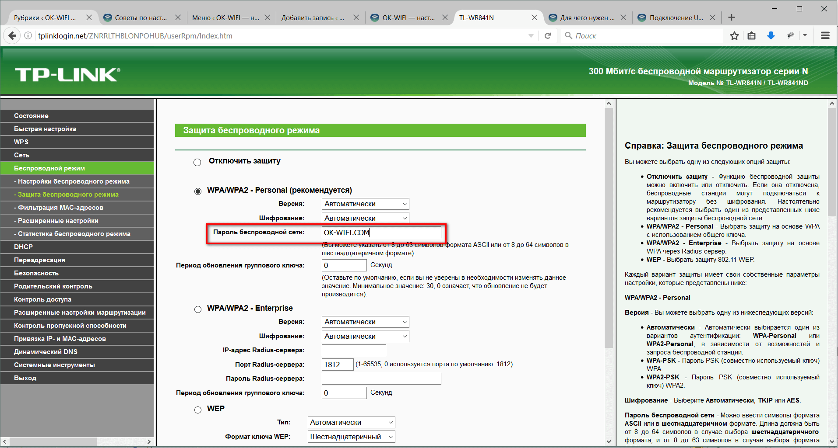838x448 pixels.
Task: Click the site information icon in address bar
Action: pyautogui.click(x=28, y=36)
